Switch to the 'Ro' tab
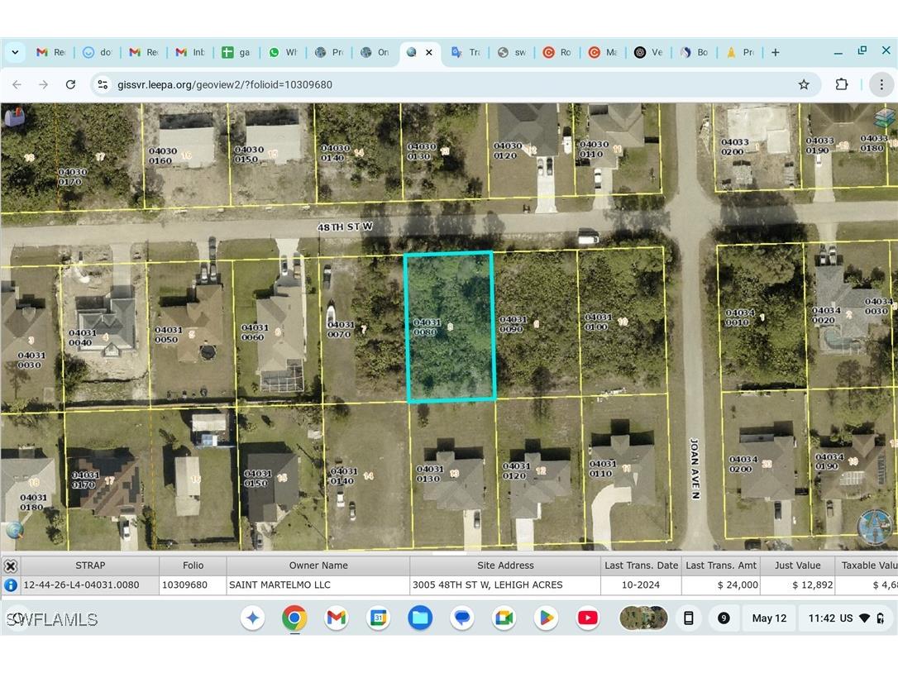 (558, 52)
